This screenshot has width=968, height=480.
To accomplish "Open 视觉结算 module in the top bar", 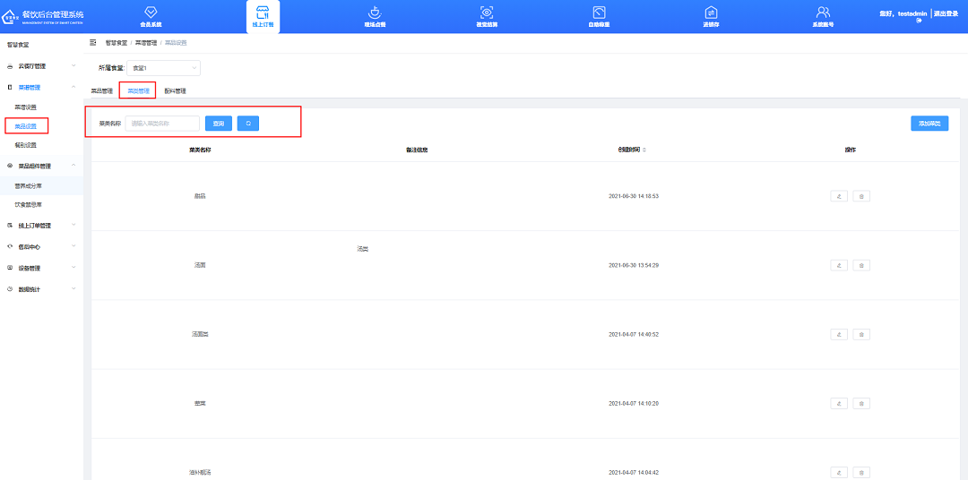I will click(487, 16).
